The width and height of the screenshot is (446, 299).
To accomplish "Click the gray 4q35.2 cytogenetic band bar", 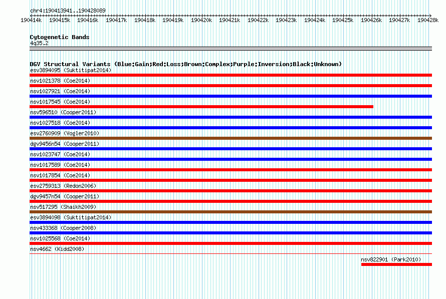I will pos(231,49).
